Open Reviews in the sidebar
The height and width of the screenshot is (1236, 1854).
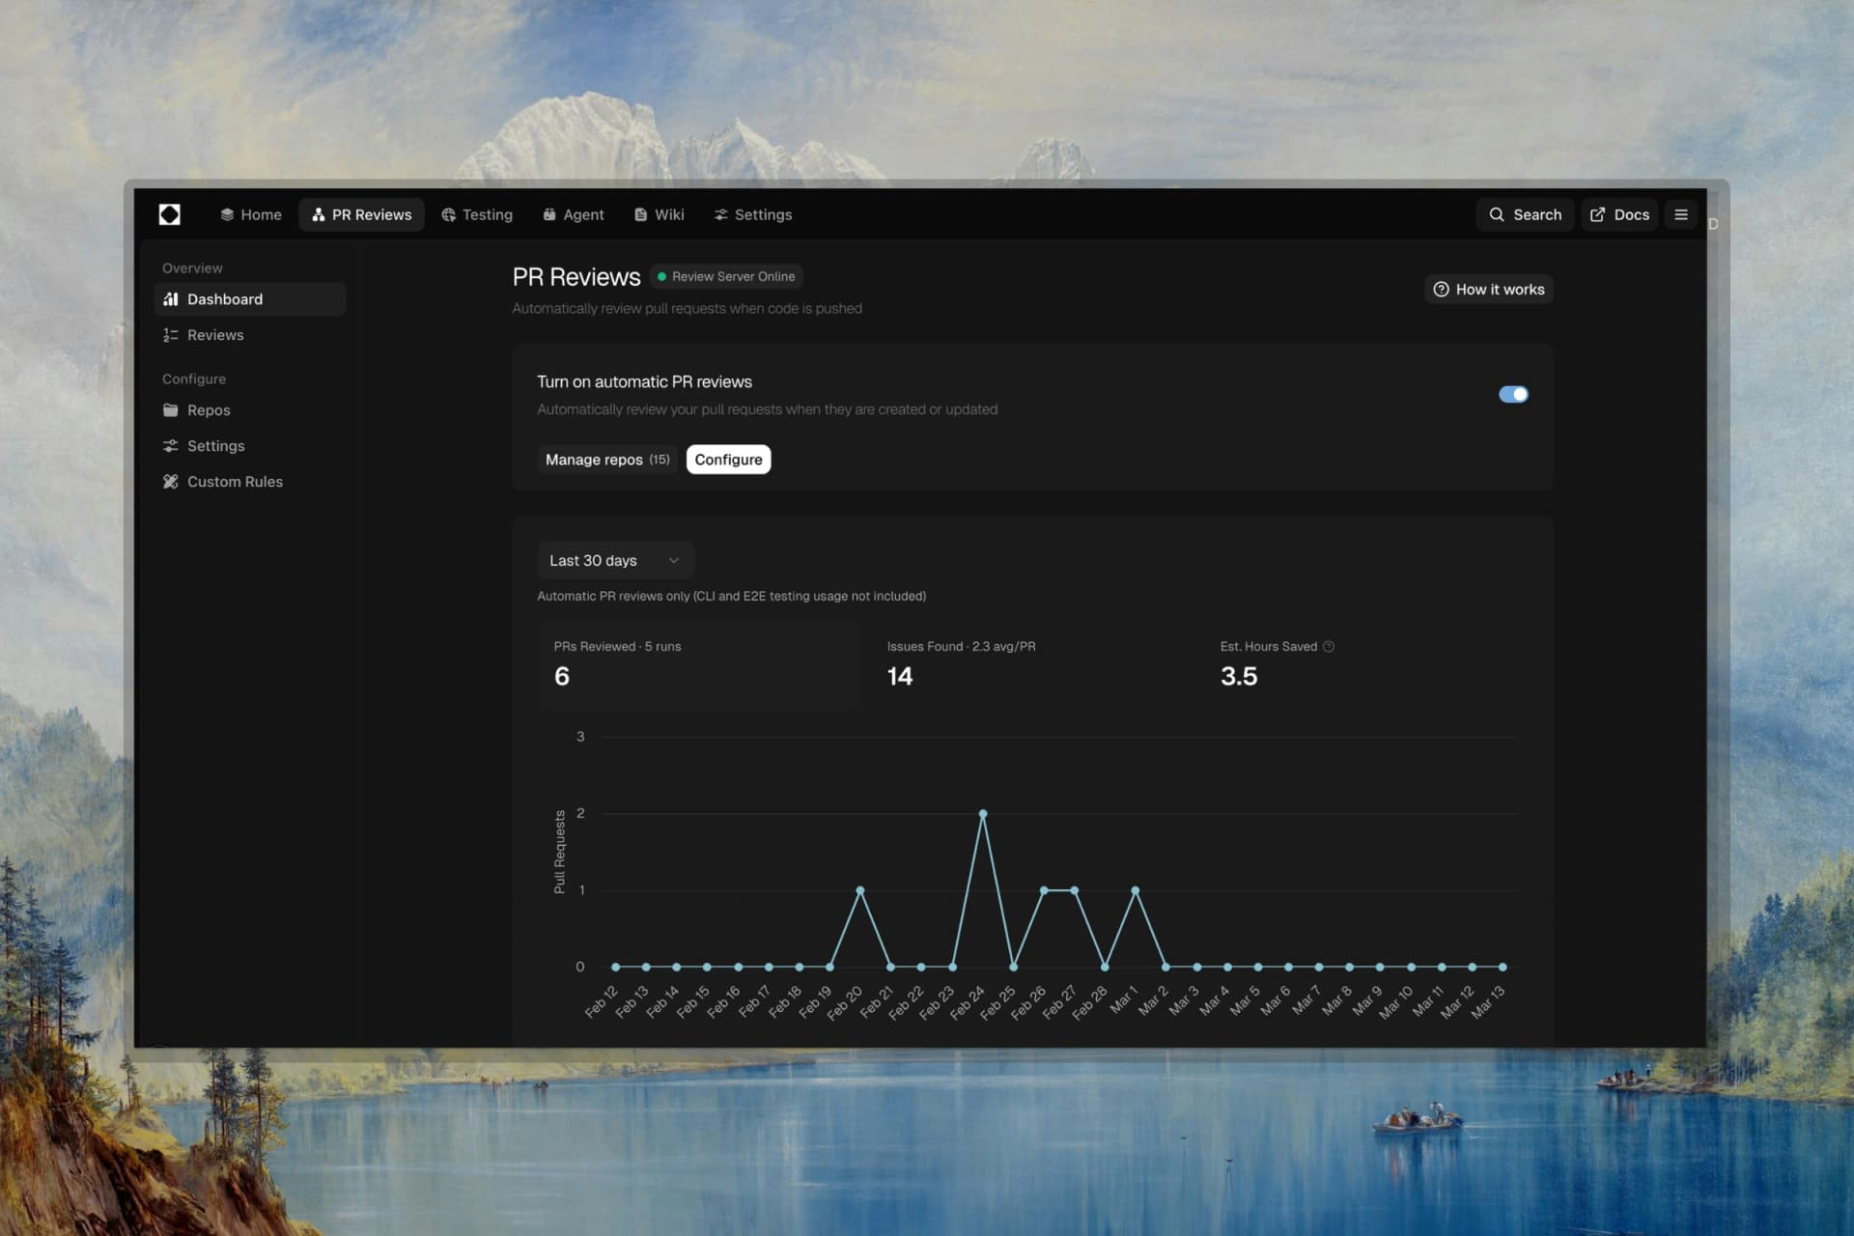coord(249,335)
